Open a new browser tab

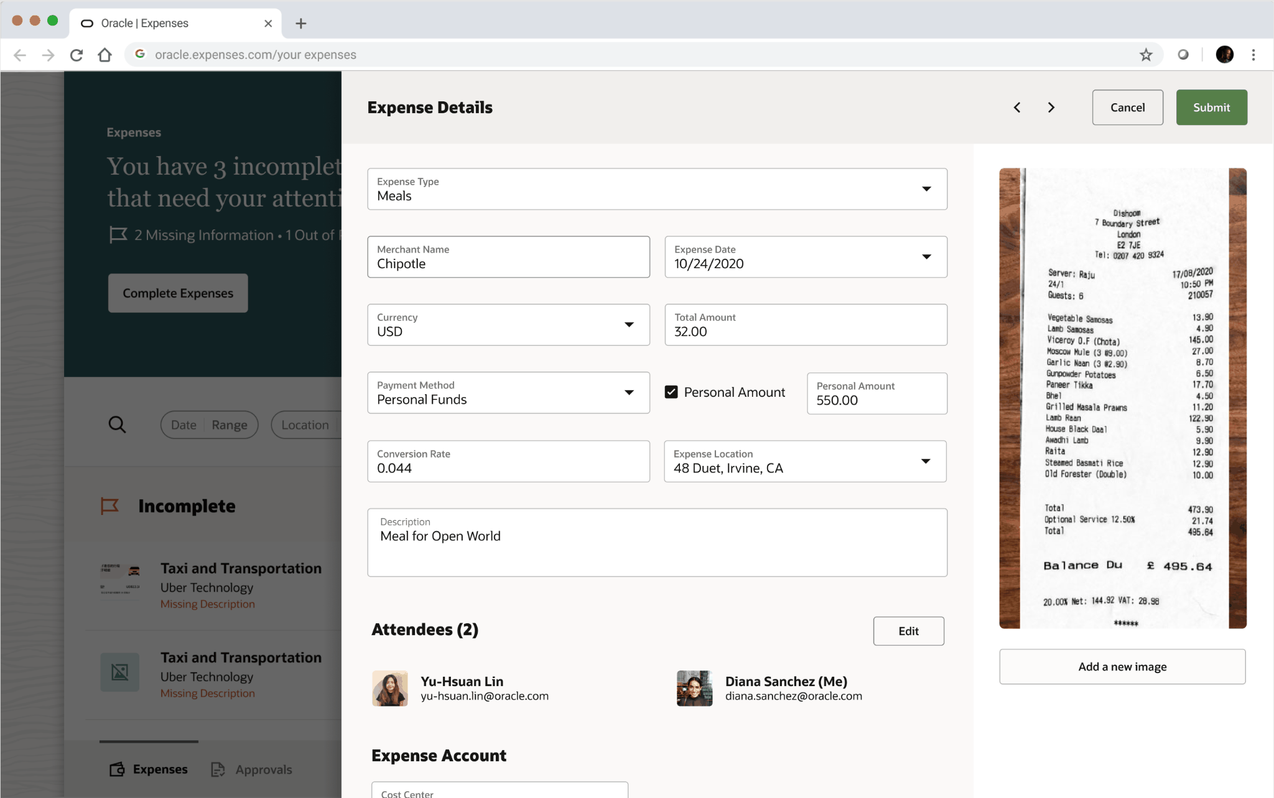[301, 24]
